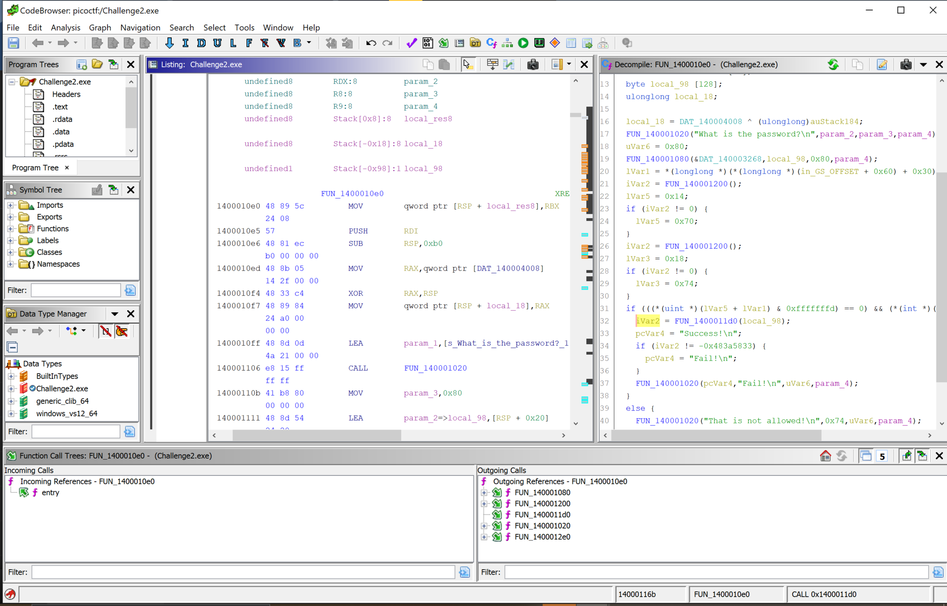Click the camera snapshot icon in Listing
The width and height of the screenshot is (947, 606).
pos(533,65)
